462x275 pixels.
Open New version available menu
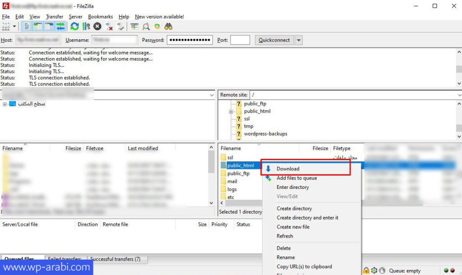click(x=159, y=17)
